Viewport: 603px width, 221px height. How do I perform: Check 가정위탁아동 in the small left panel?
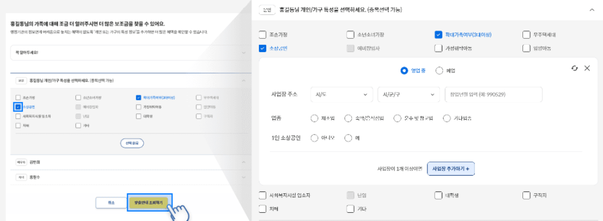138,107
